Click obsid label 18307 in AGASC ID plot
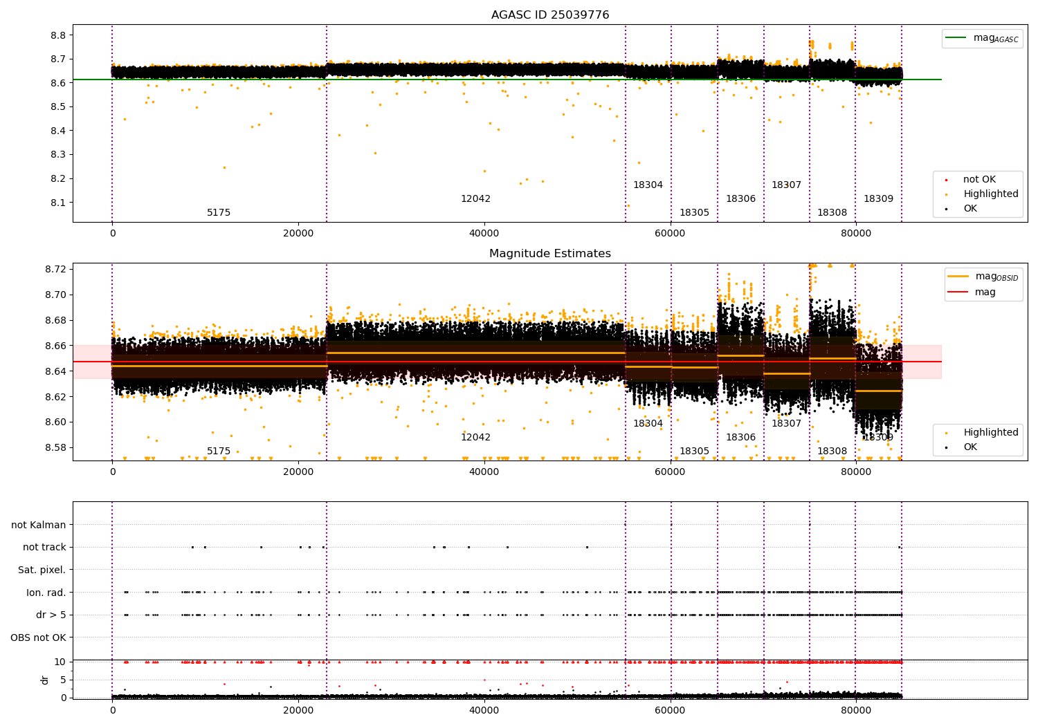 pos(786,185)
